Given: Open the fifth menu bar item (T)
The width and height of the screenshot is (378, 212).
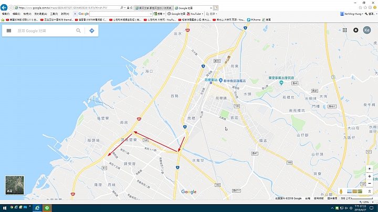Looking at the screenshot, I should click(54, 14).
